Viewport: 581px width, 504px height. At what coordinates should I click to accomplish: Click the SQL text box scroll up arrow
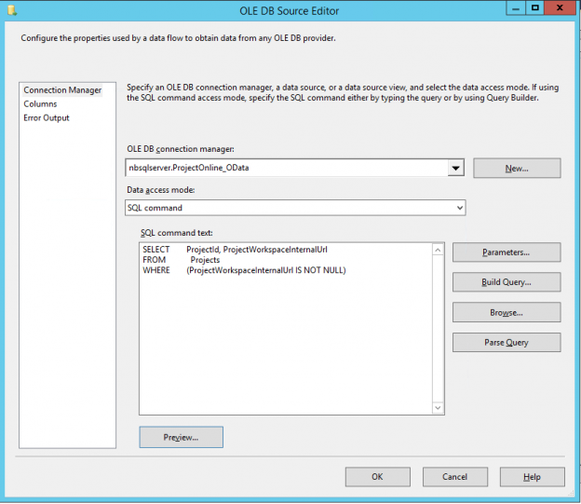438,250
